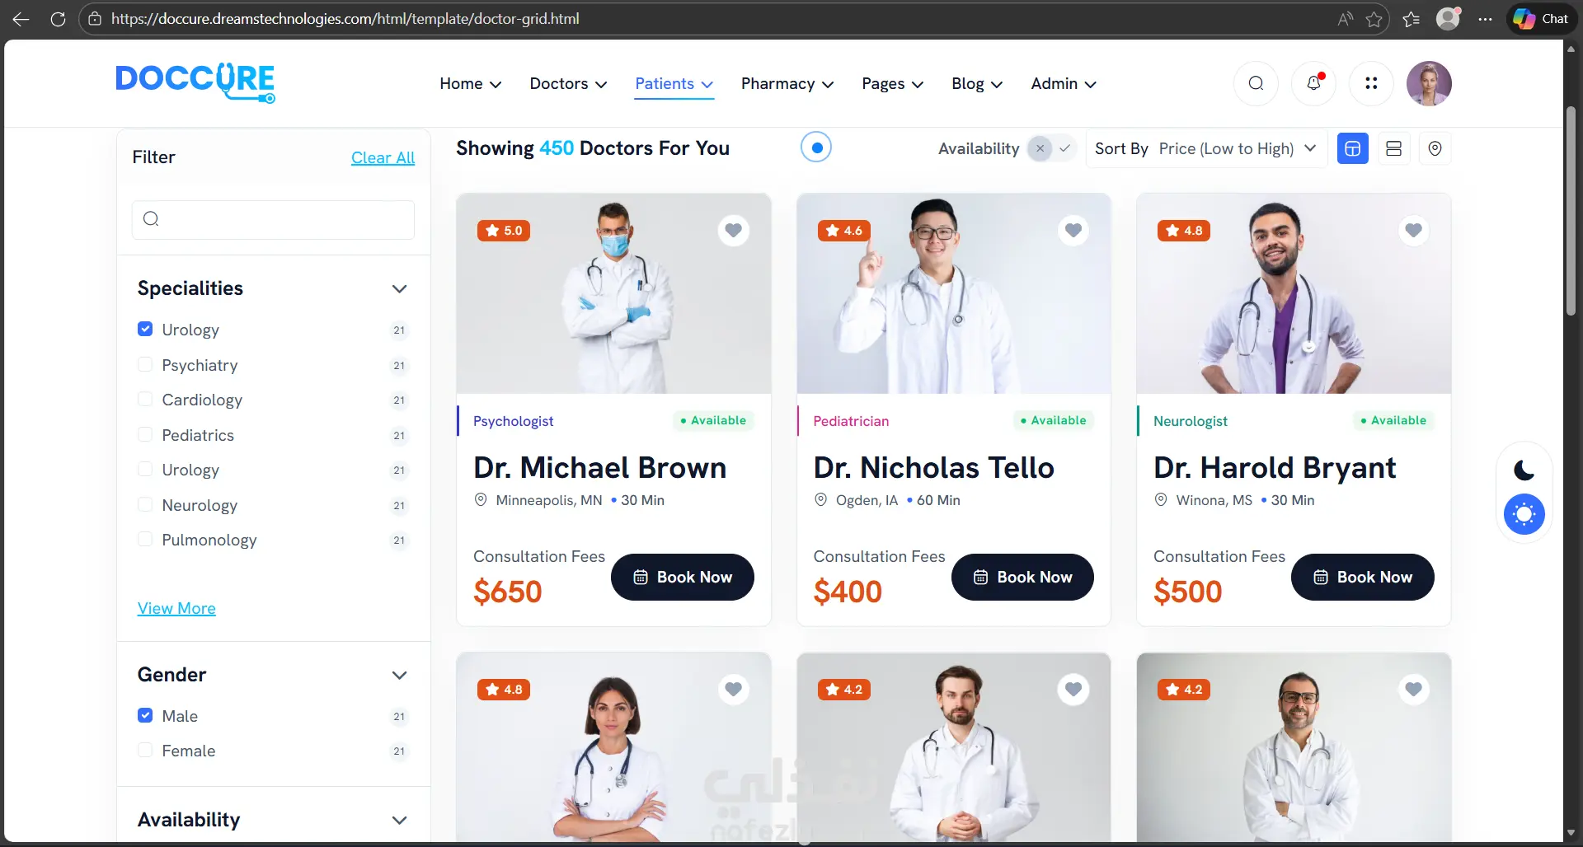Screen dimensions: 1583x847
Task: Open the Read Aloud icon in address bar
Action: click(x=1345, y=19)
